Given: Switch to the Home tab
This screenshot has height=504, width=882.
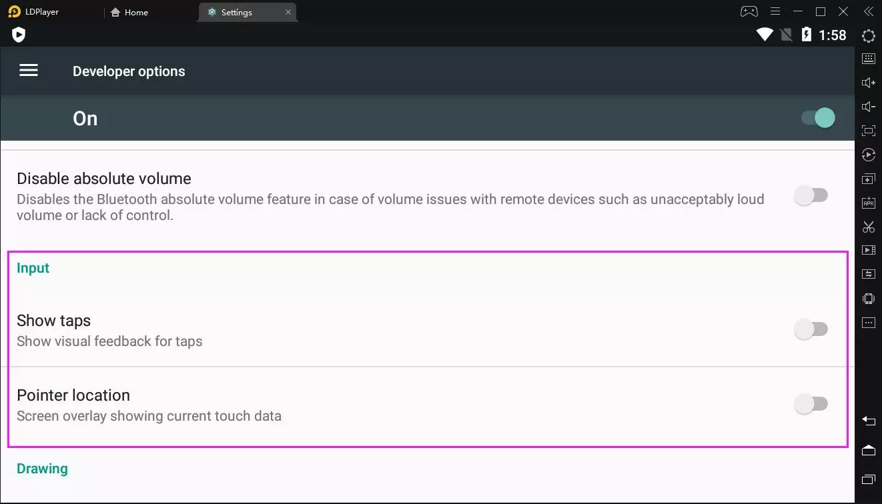Looking at the screenshot, I should pyautogui.click(x=131, y=11).
